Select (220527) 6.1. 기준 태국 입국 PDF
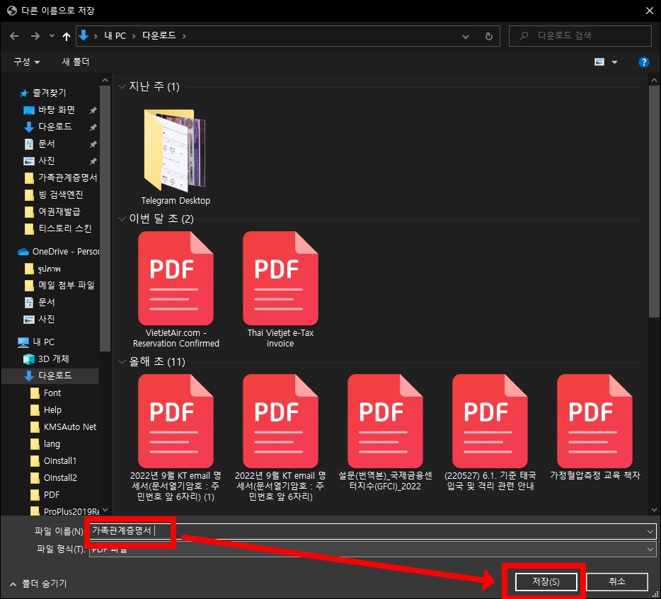Image resolution: width=661 pixels, height=599 pixels. tap(490, 433)
